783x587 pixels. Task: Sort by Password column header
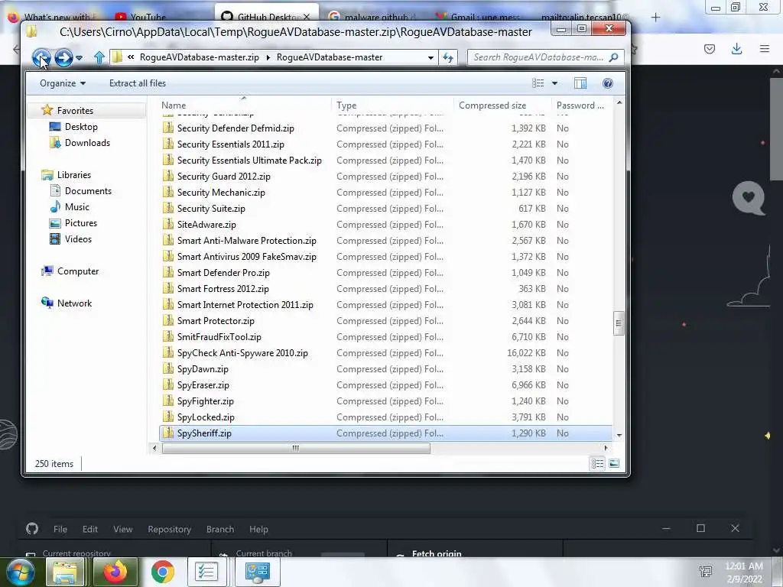point(580,105)
